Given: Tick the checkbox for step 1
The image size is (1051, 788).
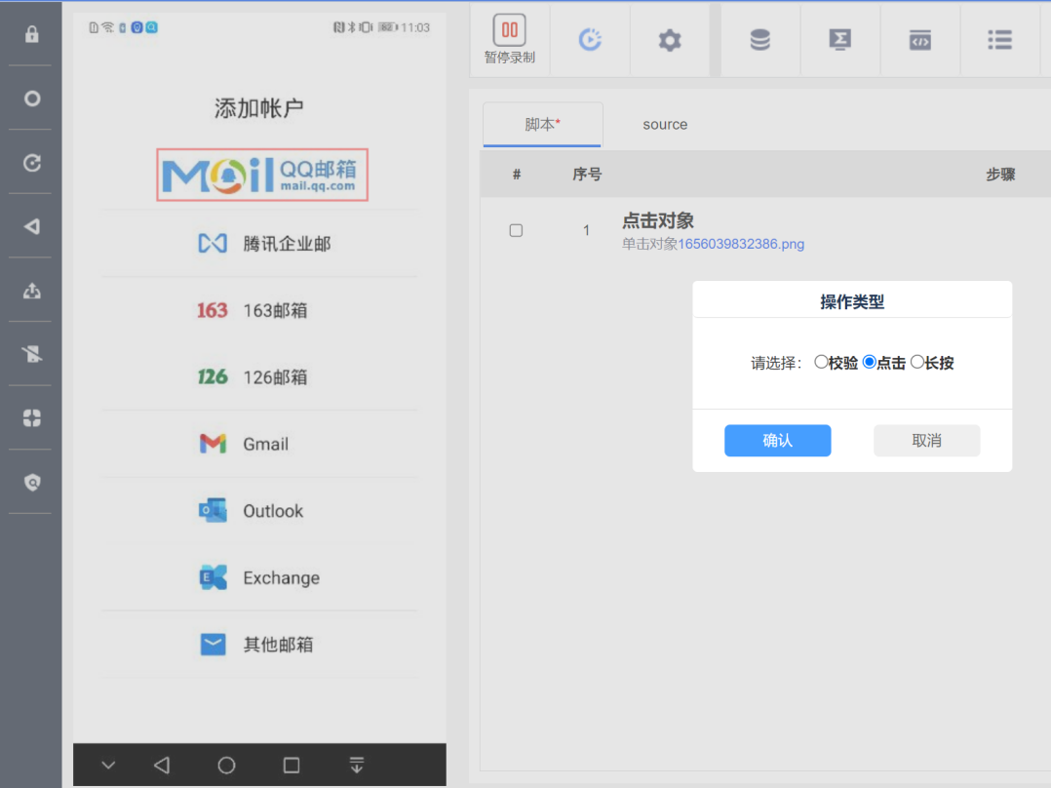Looking at the screenshot, I should tap(516, 231).
